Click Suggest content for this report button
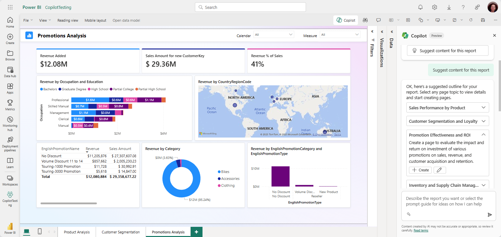This screenshot has height=237, width=501. (x=447, y=51)
